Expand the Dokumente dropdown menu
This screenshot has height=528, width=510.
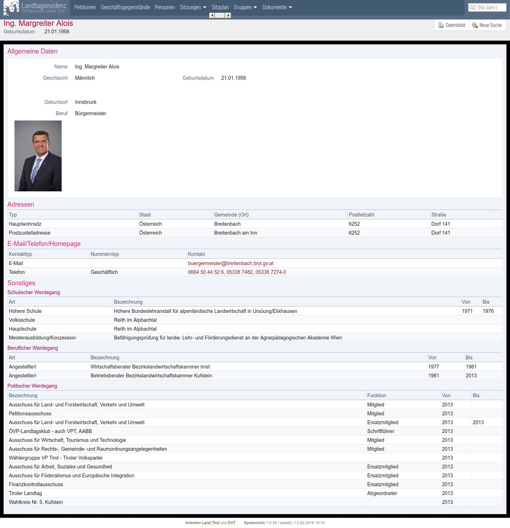point(277,7)
